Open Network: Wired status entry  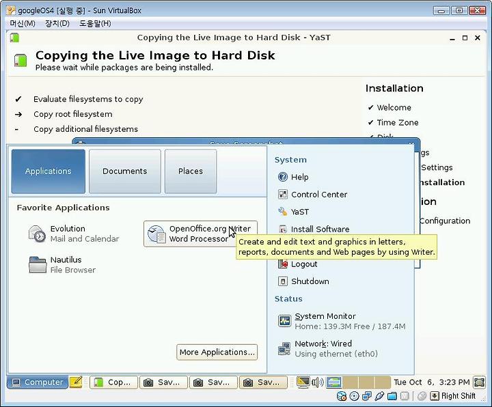pyautogui.click(x=328, y=349)
